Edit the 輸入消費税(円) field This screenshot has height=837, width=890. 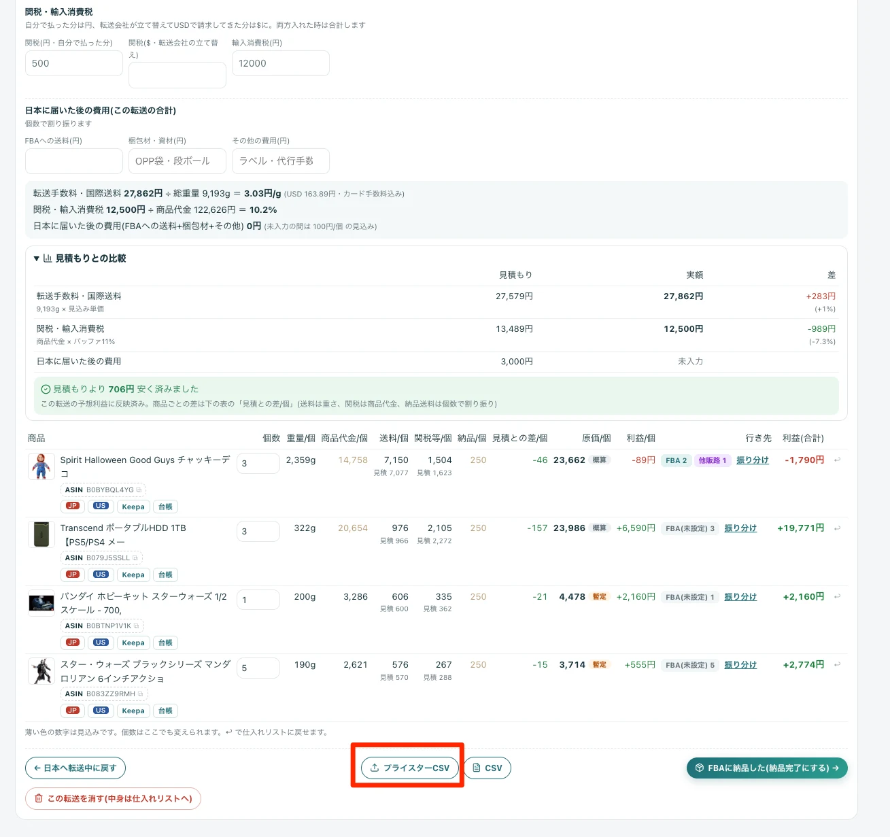click(x=281, y=63)
